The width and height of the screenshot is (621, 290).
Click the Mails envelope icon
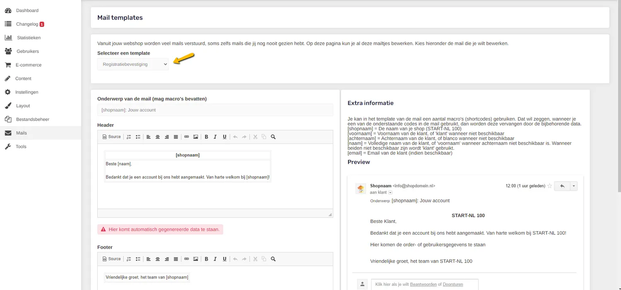pyautogui.click(x=8, y=133)
